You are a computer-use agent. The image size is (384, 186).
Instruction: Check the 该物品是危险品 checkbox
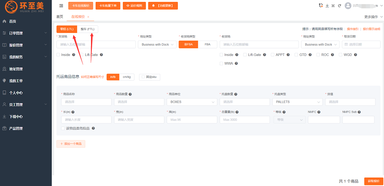coord(63,128)
